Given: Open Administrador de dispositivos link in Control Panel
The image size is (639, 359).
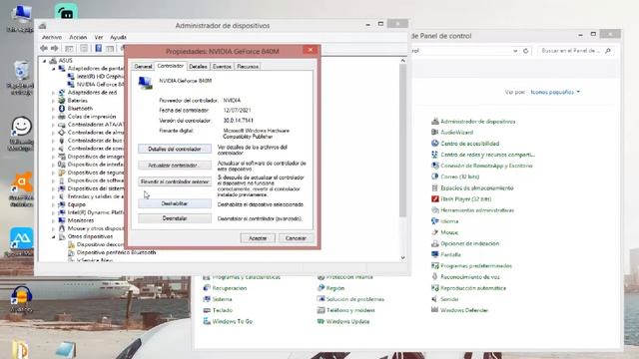Looking at the screenshot, I should [x=477, y=122].
